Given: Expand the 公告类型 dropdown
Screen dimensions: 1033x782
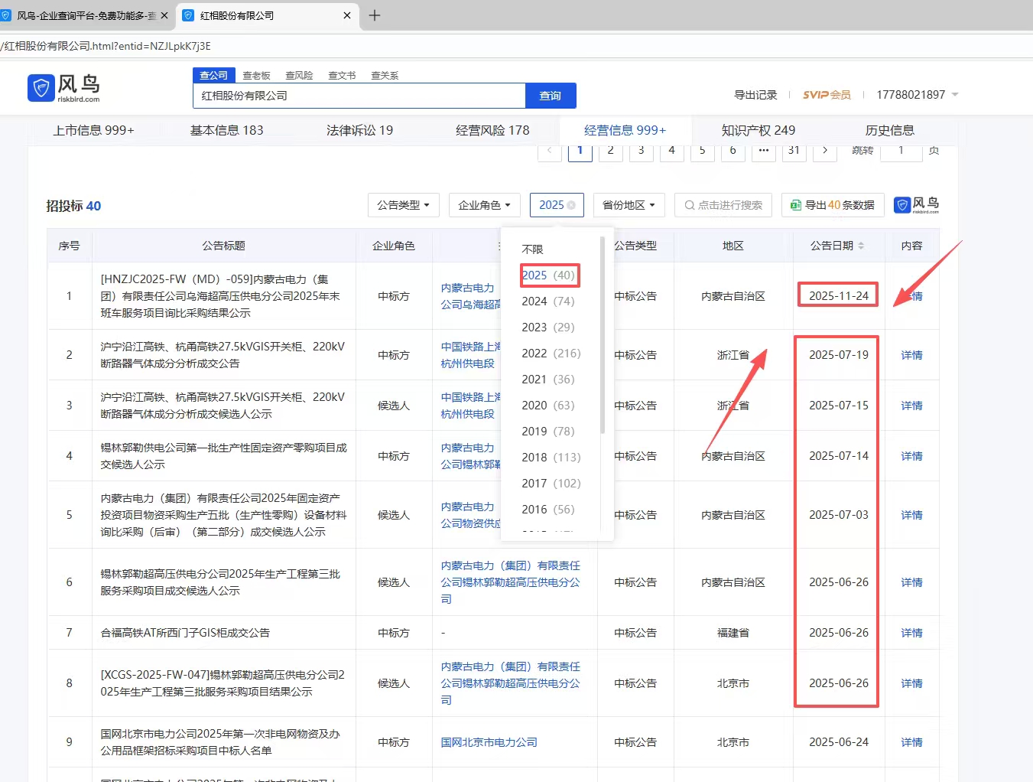Looking at the screenshot, I should (x=403, y=205).
